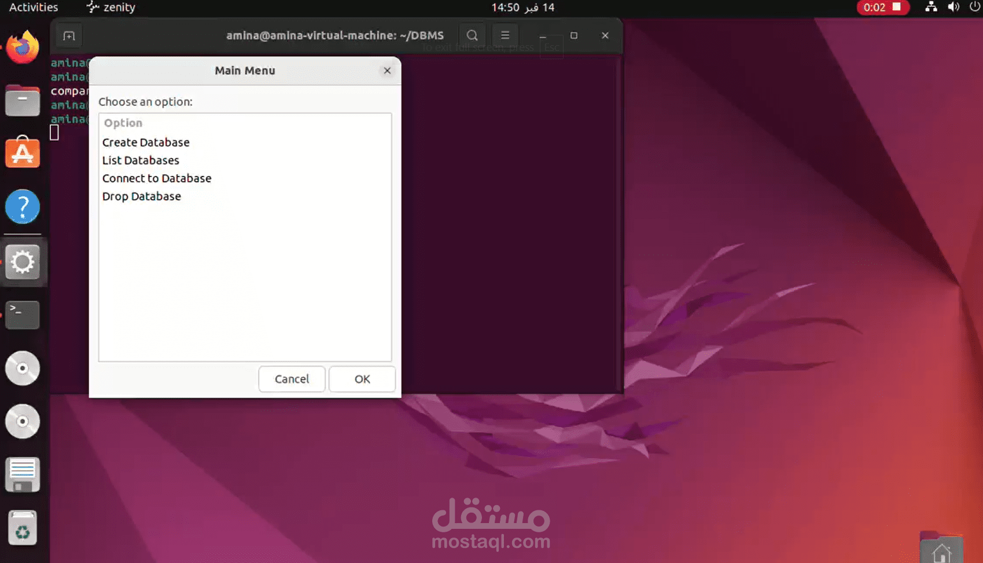Screen dimensions: 983x563
Task: Select the Create Database option
Action: [146, 142]
